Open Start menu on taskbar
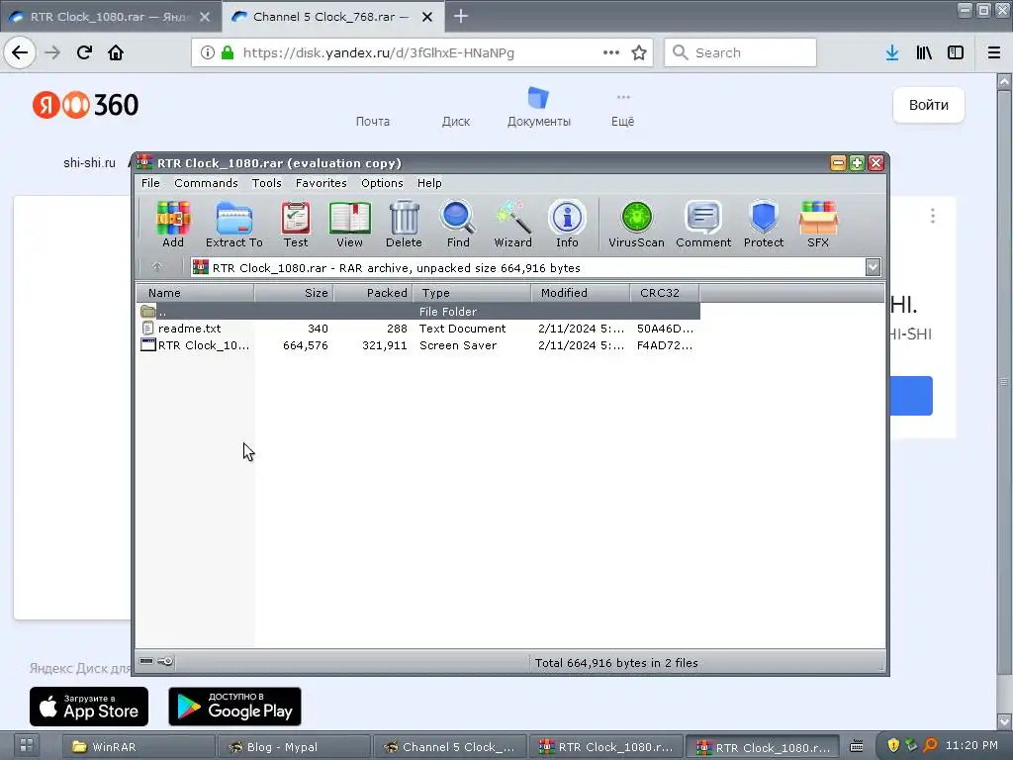Screen dimensions: 1013x760 point(27,746)
